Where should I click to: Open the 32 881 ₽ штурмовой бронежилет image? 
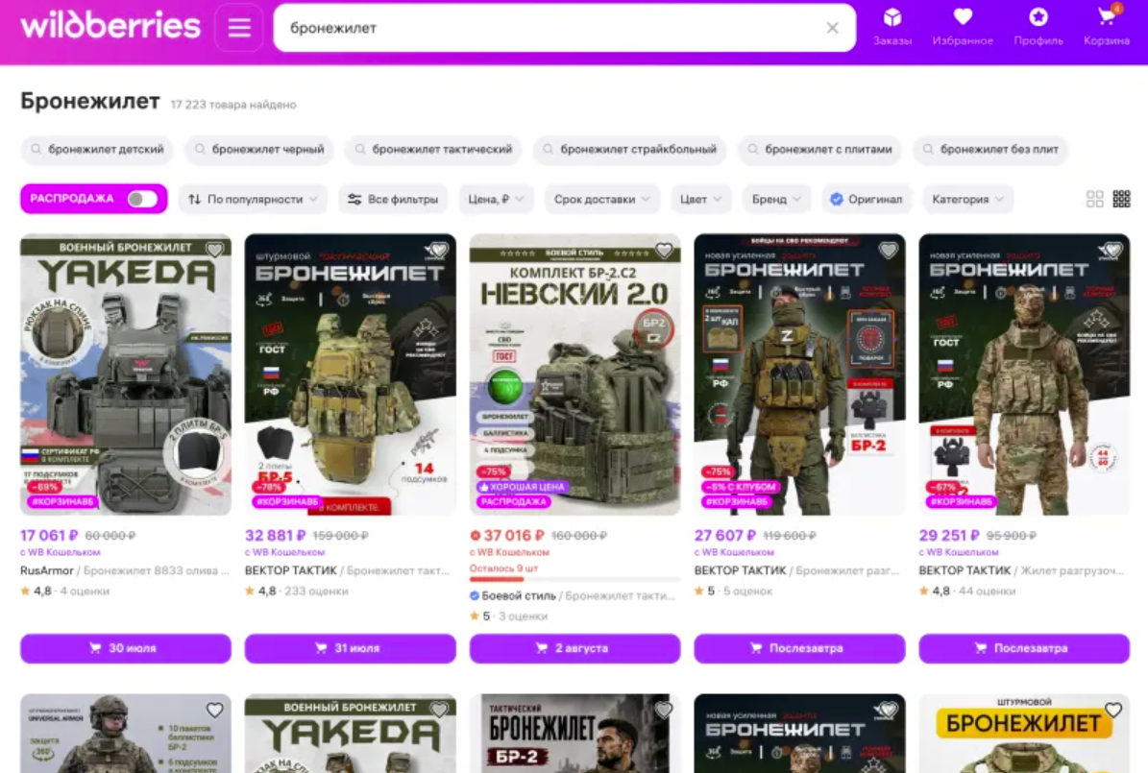coord(350,374)
